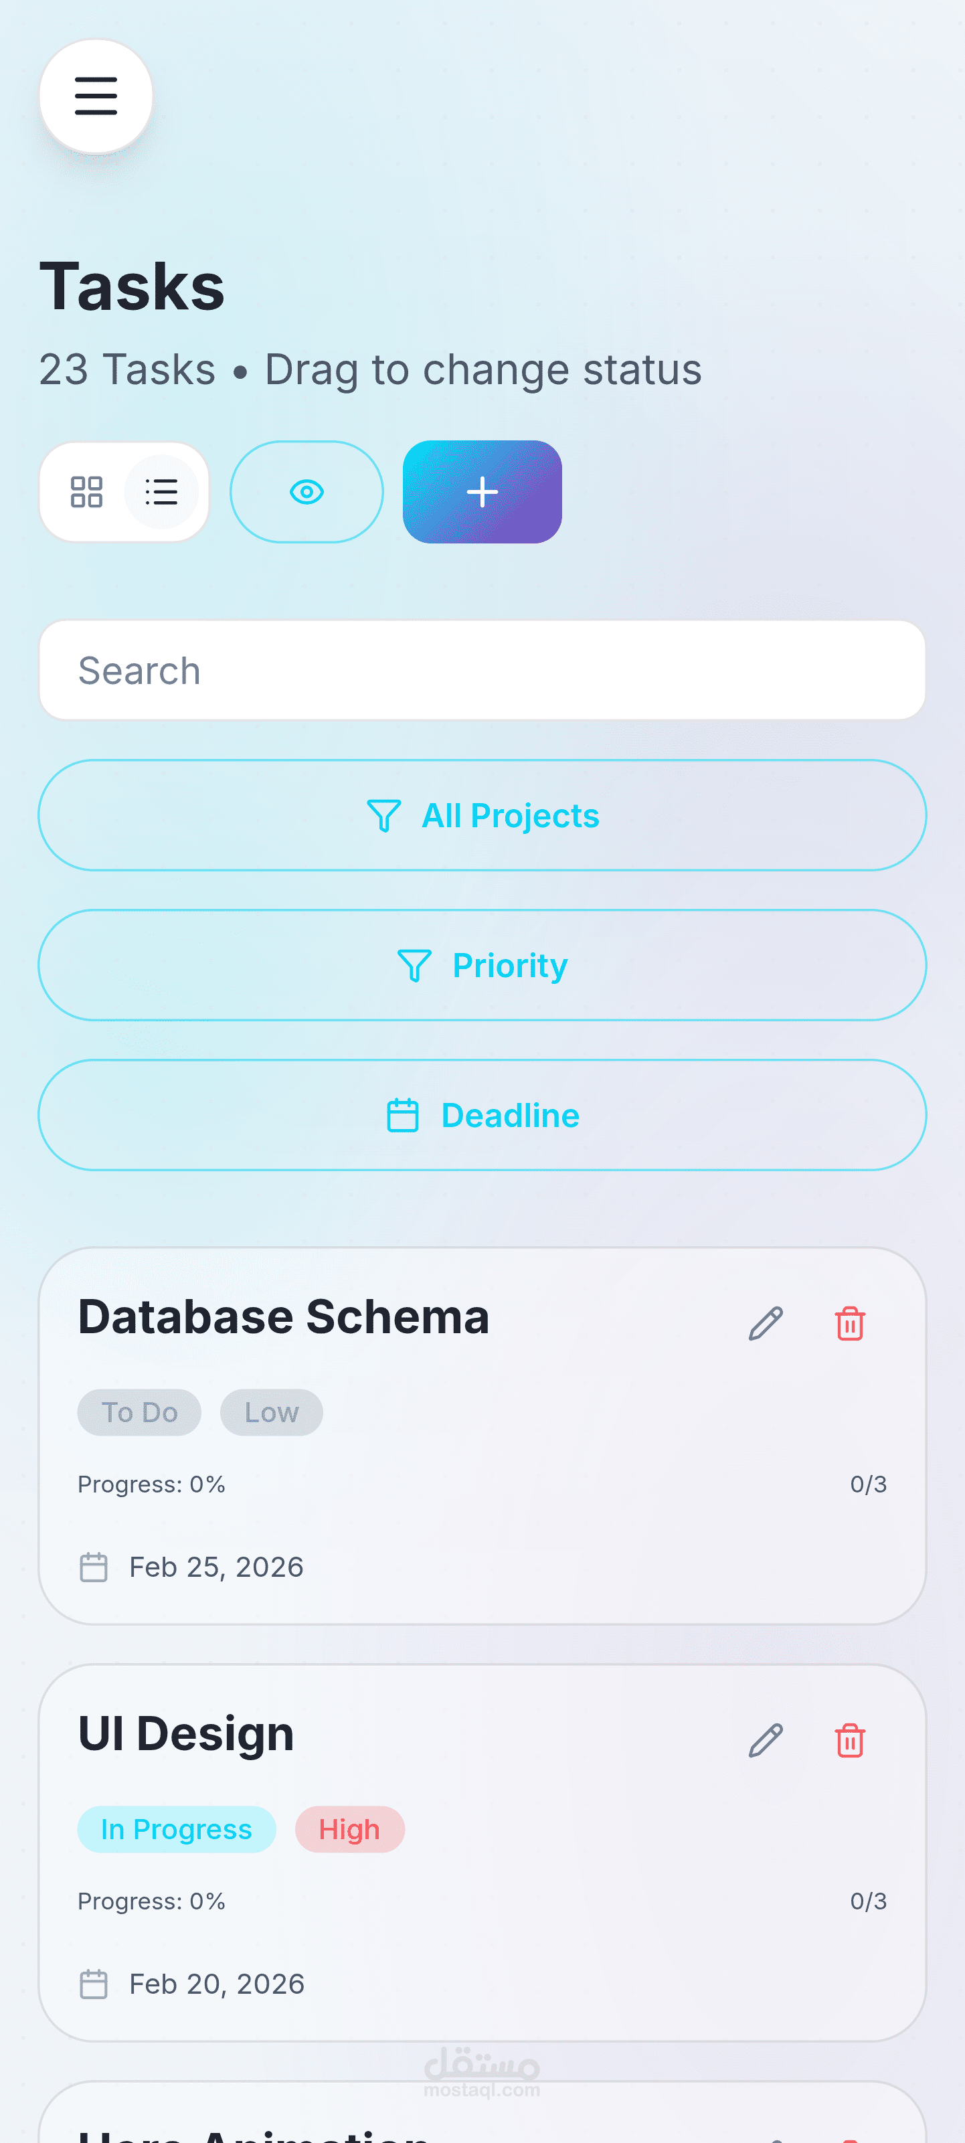Viewport: 965px width, 2143px height.
Task: Open the hamburger menu
Action: coord(96,96)
